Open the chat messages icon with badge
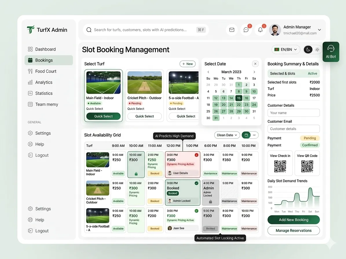This screenshot has width=346, height=259. click(x=246, y=30)
